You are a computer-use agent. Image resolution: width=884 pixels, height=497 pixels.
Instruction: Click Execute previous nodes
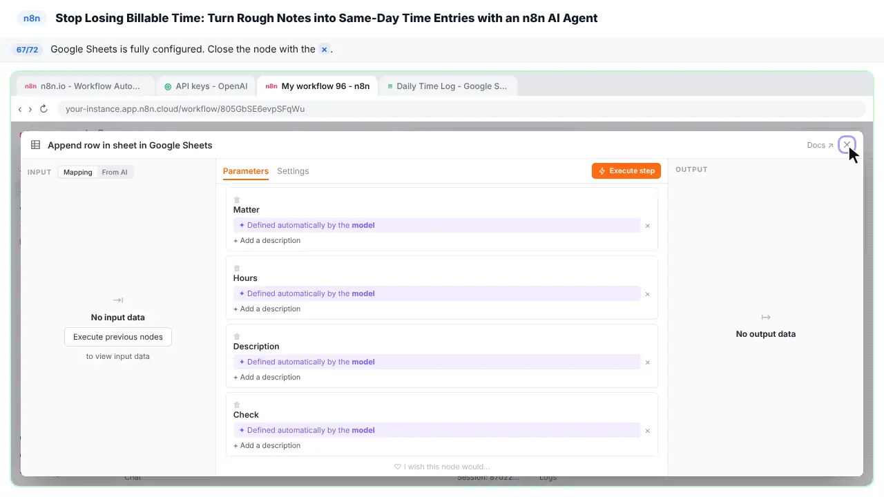[118, 337]
